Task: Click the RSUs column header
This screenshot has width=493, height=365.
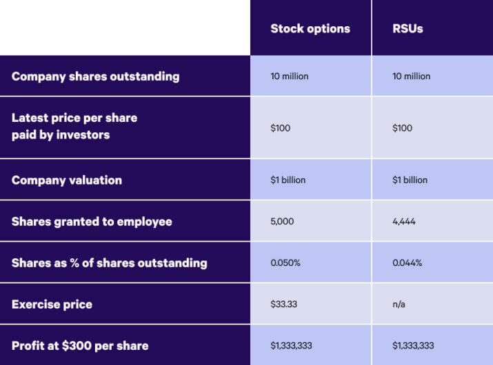Action: tap(407, 29)
